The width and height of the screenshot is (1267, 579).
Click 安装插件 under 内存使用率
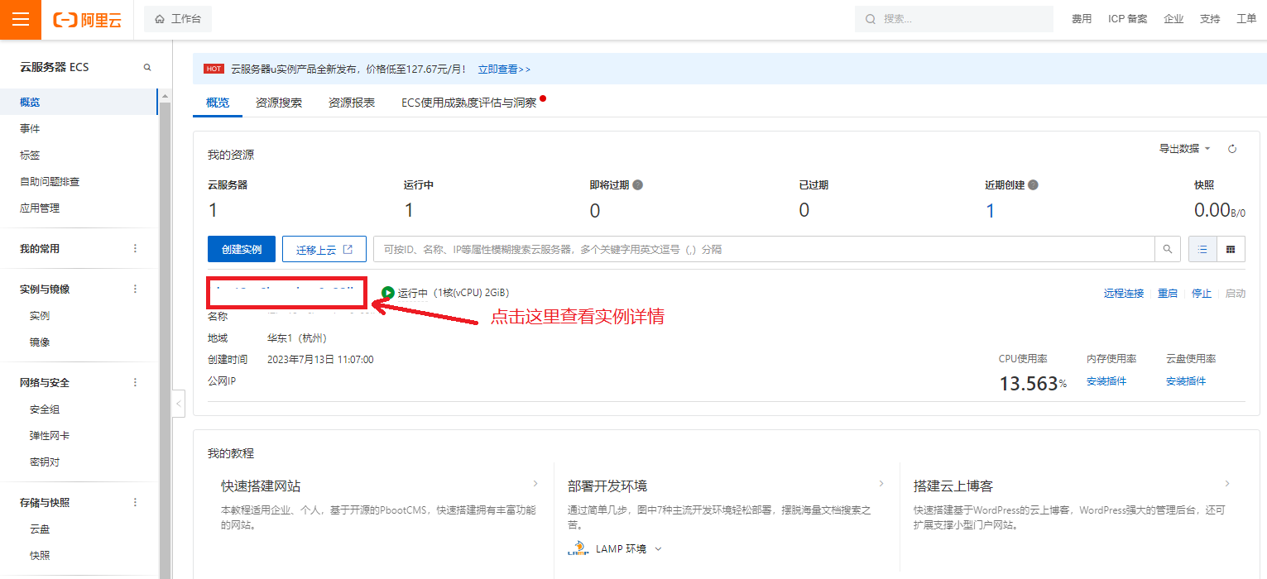[1106, 381]
